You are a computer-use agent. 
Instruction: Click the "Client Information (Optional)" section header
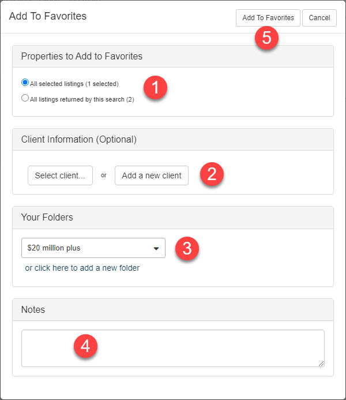point(78,140)
